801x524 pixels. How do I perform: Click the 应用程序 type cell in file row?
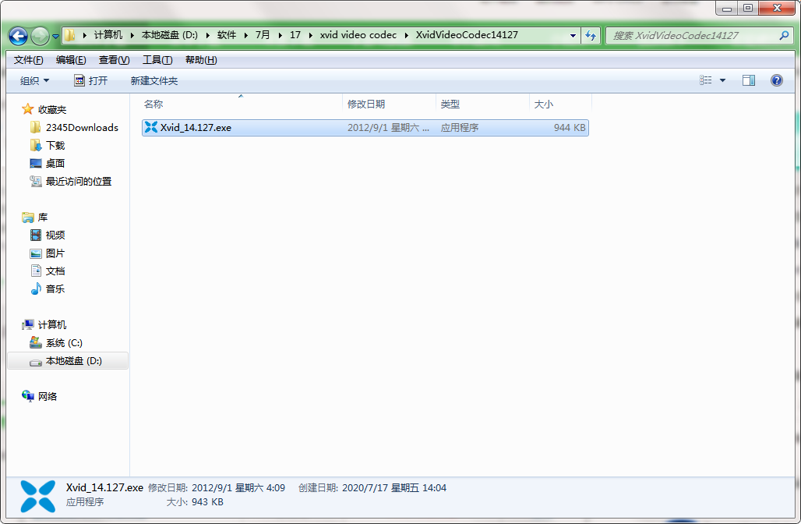coord(460,127)
